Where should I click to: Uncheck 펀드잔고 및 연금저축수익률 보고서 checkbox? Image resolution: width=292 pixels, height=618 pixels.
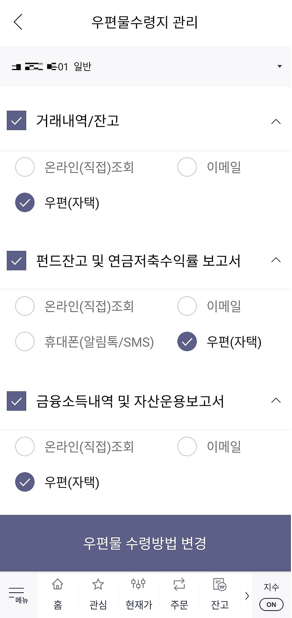[x=16, y=261]
